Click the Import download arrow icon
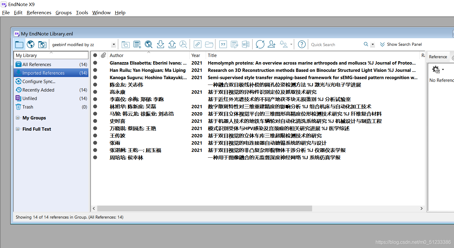This screenshot has width=454, height=248. [x=160, y=45]
